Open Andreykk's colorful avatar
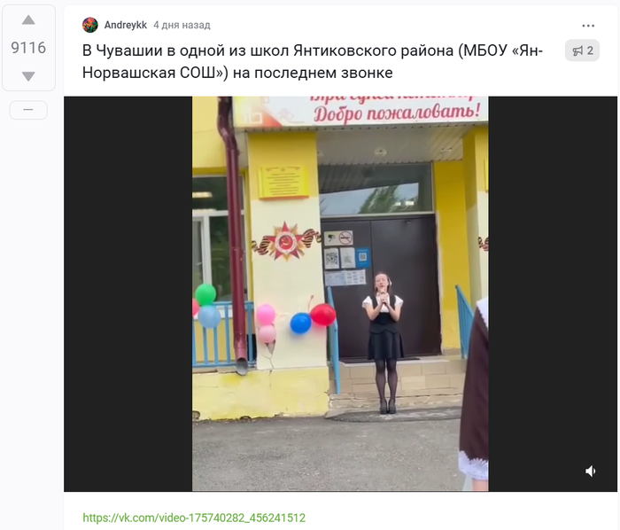Image resolution: width=620 pixels, height=530 pixels. pyautogui.click(x=90, y=25)
